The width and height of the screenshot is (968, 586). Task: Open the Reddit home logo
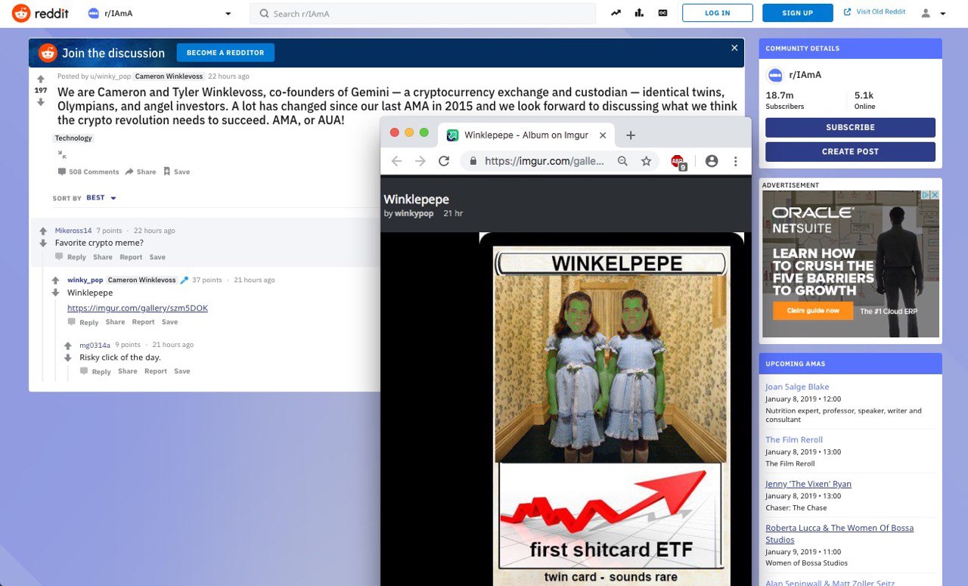point(41,13)
